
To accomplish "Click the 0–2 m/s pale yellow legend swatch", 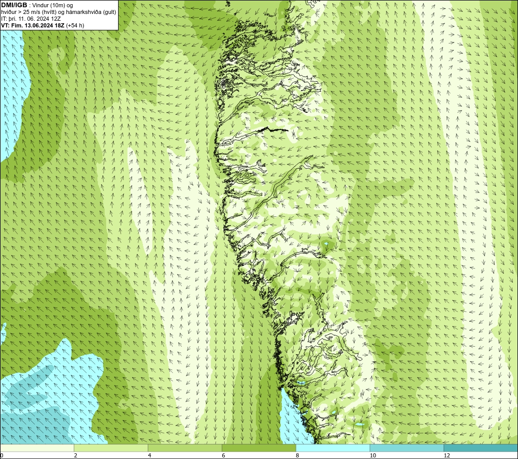I will (x=37, y=448).
